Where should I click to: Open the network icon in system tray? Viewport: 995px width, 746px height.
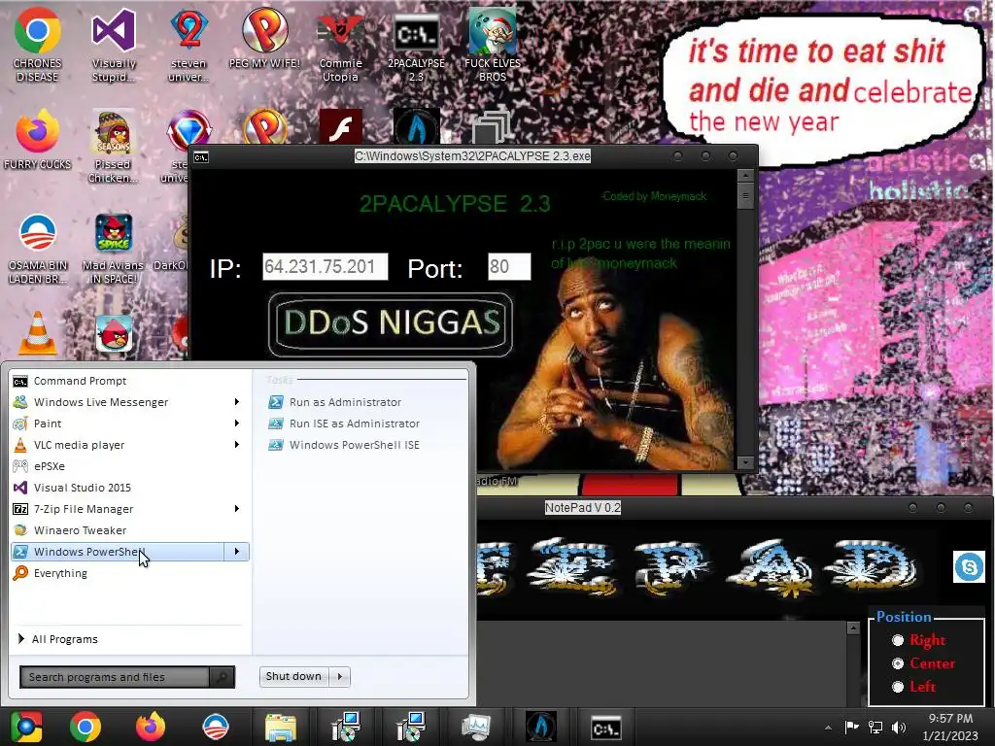[875, 727]
